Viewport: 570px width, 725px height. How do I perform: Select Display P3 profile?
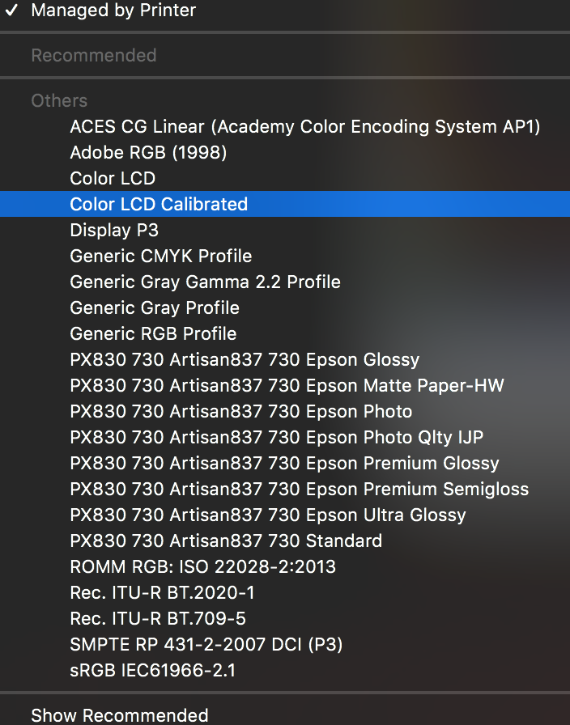(x=114, y=230)
